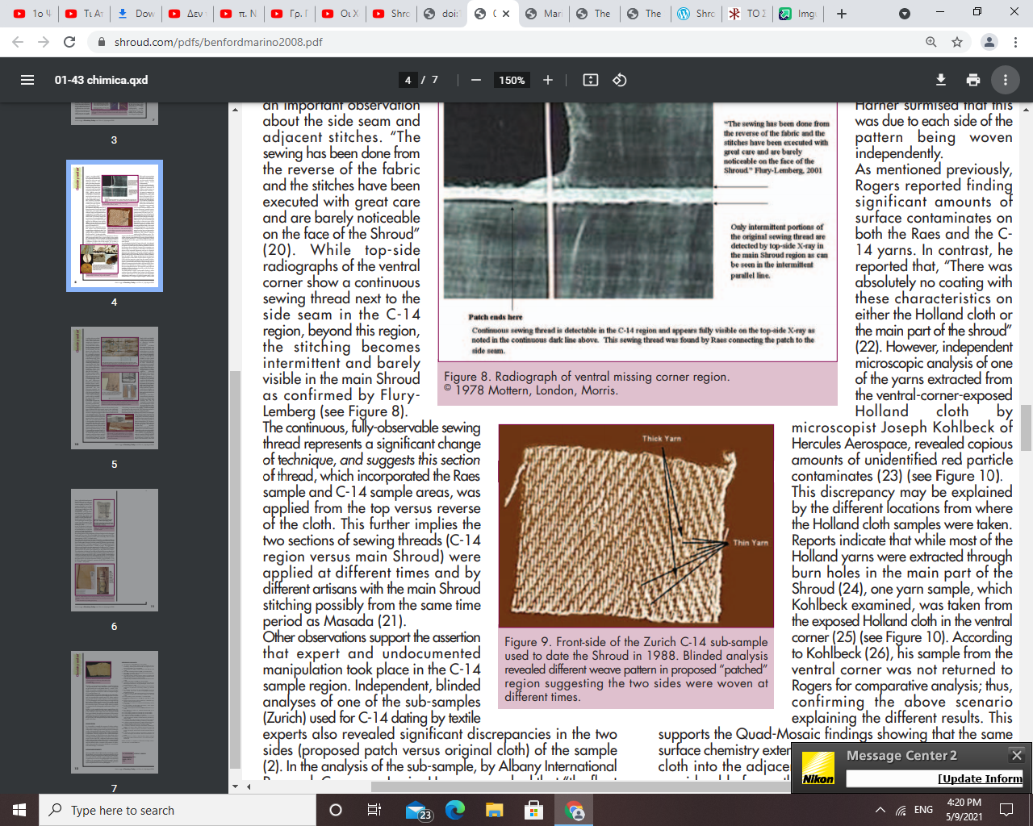This screenshot has width=1033, height=826.
Task: Open Task View on taskbar
Action: point(374,810)
